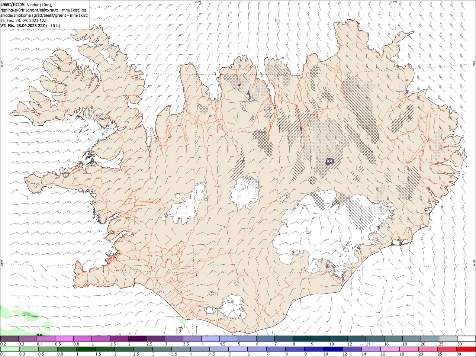Viewport: 476px width, 357px height.
Task: Select the upper legend swatch starting at 1
Action: tap(100, 339)
